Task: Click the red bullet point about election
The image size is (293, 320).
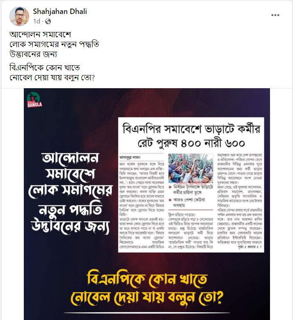Action: (x=170, y=187)
